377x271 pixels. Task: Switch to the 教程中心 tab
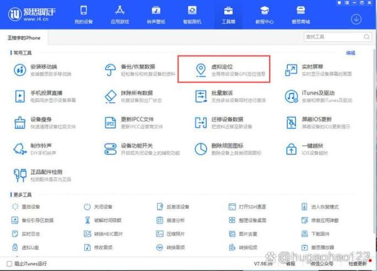click(x=265, y=15)
